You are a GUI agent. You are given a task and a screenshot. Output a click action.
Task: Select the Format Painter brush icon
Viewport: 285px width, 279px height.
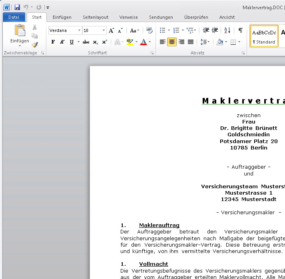pos(35,45)
